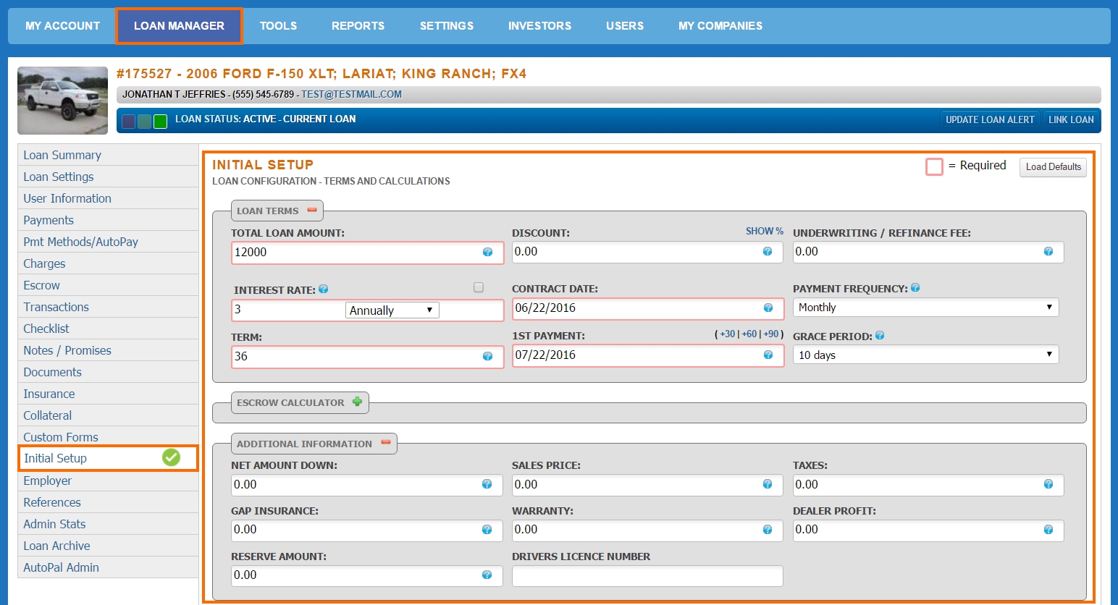Click help icon in Dealer Profit field

click(x=1048, y=530)
